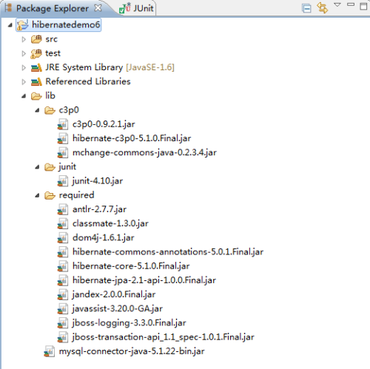
Task: Maximize the Package Explorer view
Action: click(x=363, y=6)
